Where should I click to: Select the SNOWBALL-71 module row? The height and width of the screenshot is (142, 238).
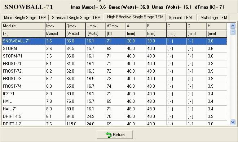[114, 41]
